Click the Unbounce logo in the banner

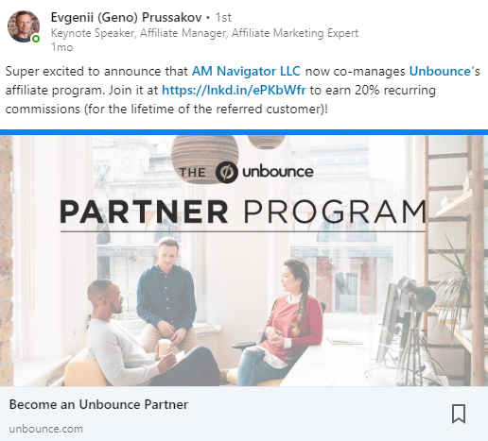[265, 172]
